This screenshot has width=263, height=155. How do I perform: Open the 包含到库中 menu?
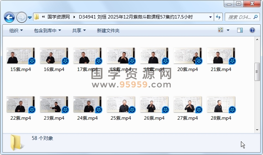pos(48,31)
